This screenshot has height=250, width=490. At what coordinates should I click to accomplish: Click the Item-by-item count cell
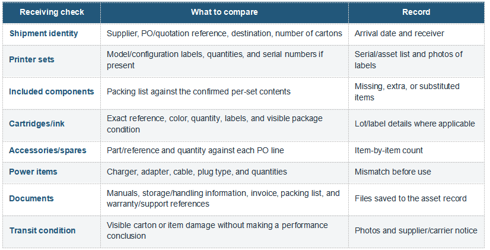[389, 150]
